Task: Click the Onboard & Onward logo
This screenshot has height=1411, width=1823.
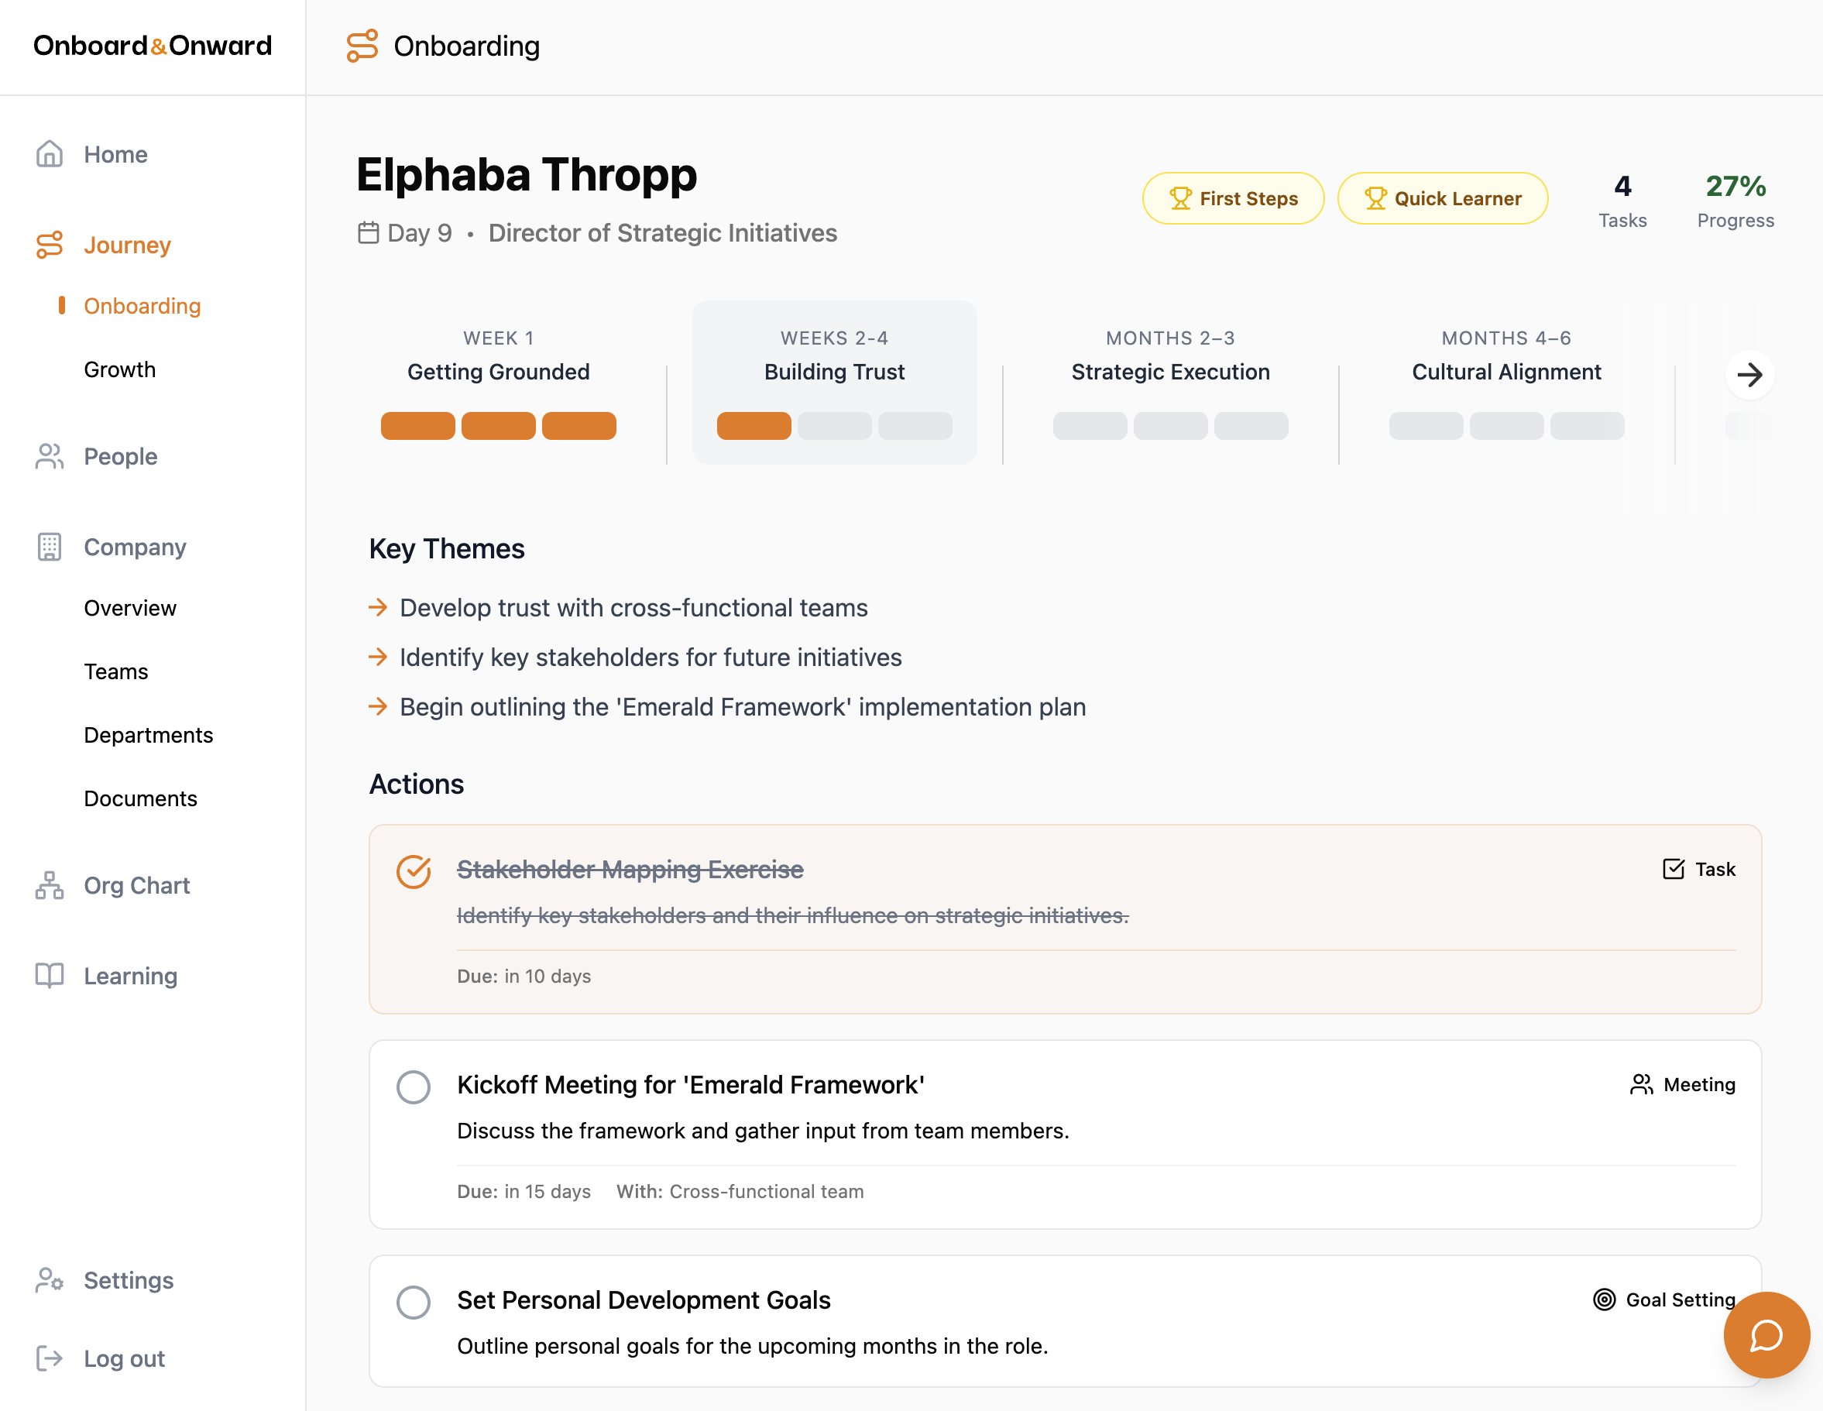Action: pos(153,46)
